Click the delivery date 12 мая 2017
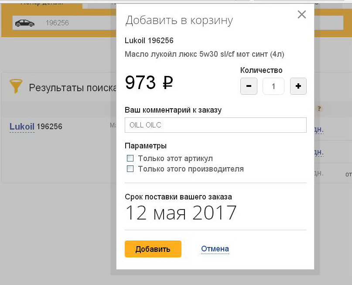Viewport: 352px width, 285px height. coord(181,213)
